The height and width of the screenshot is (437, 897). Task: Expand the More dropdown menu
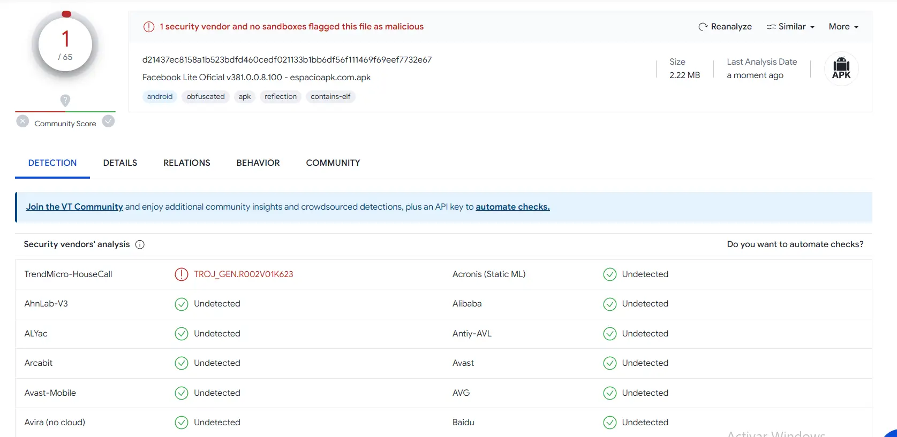(x=843, y=27)
